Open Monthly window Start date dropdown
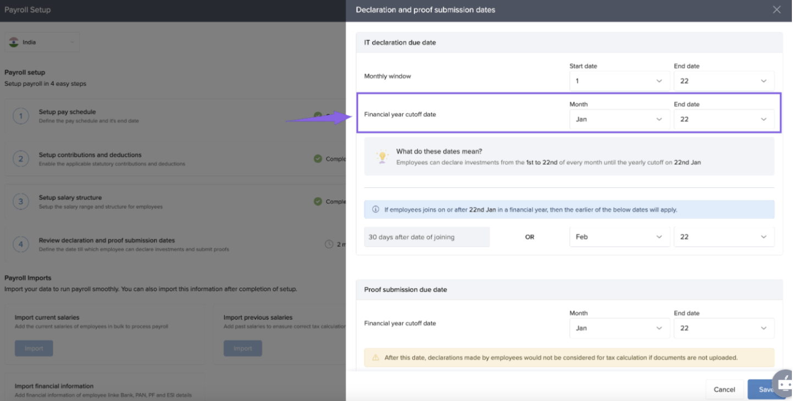This screenshot has width=793, height=401. click(619, 81)
